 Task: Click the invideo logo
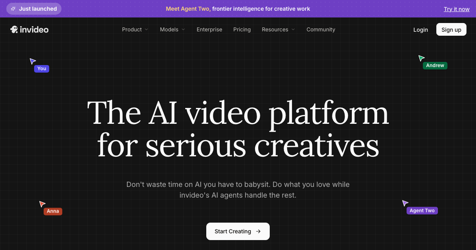tap(29, 29)
